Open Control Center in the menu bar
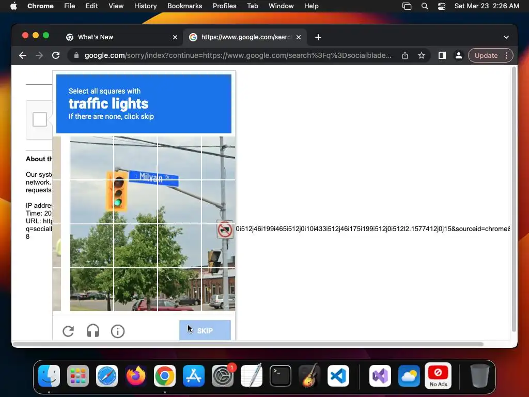The image size is (529, 397). (x=442, y=6)
